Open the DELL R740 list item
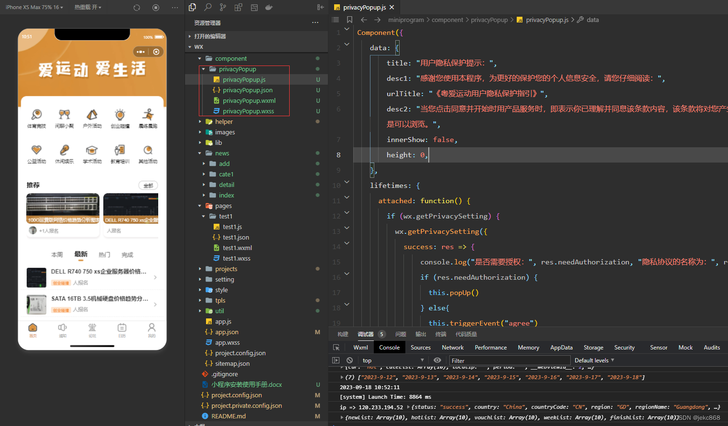Screen dimensions: 728x426 [92, 277]
